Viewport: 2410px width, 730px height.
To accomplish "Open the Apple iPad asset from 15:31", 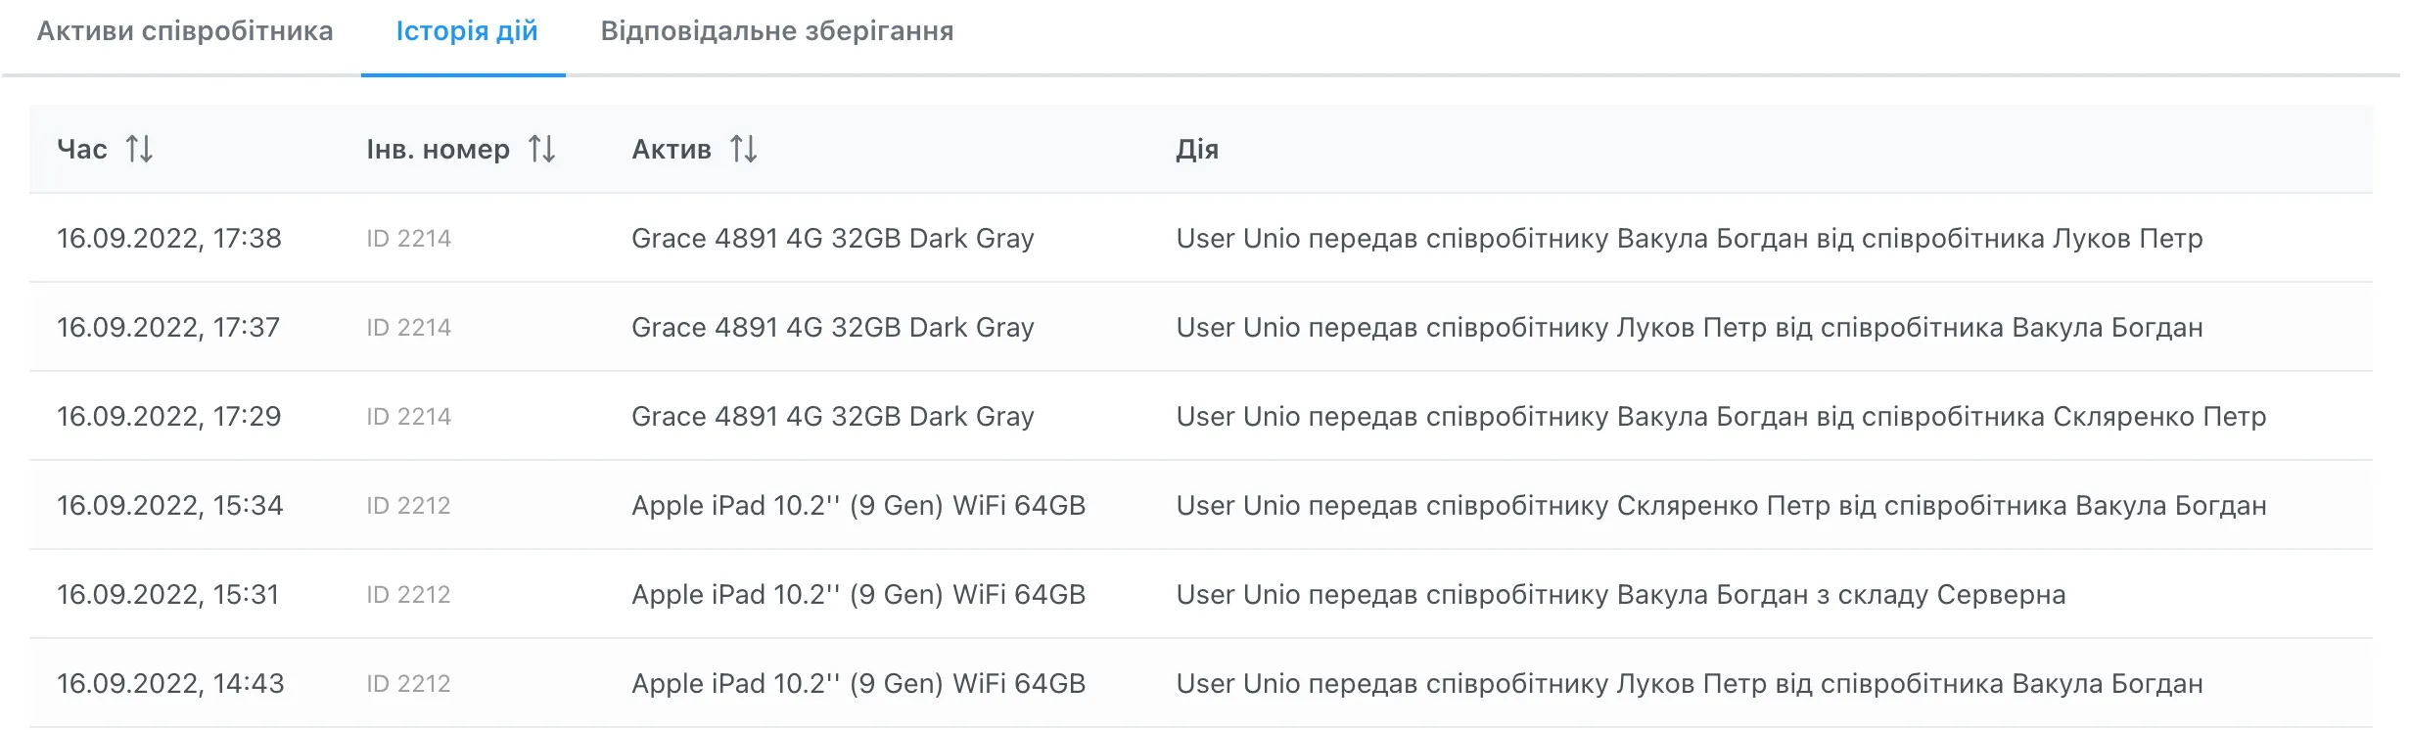I will coord(857,595).
